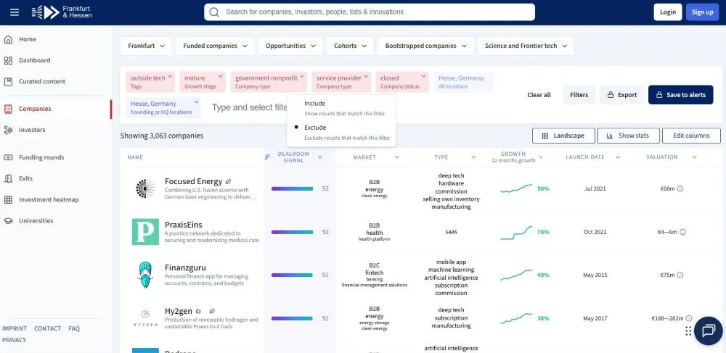The width and height of the screenshot is (726, 353).
Task: Open Science and Frontier tech dropdown
Action: click(x=526, y=46)
